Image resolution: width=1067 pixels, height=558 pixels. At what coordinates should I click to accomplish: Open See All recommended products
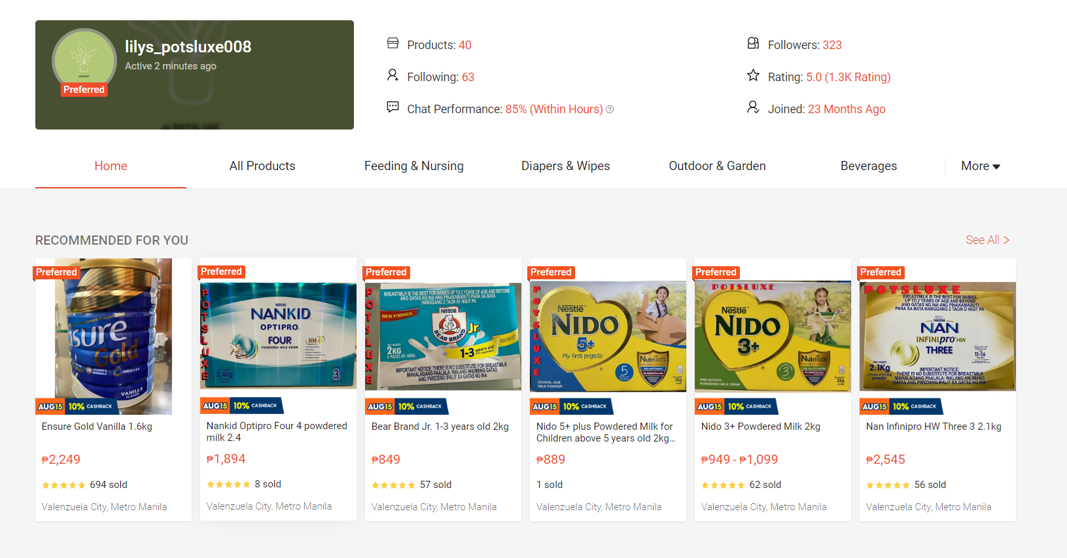point(987,240)
